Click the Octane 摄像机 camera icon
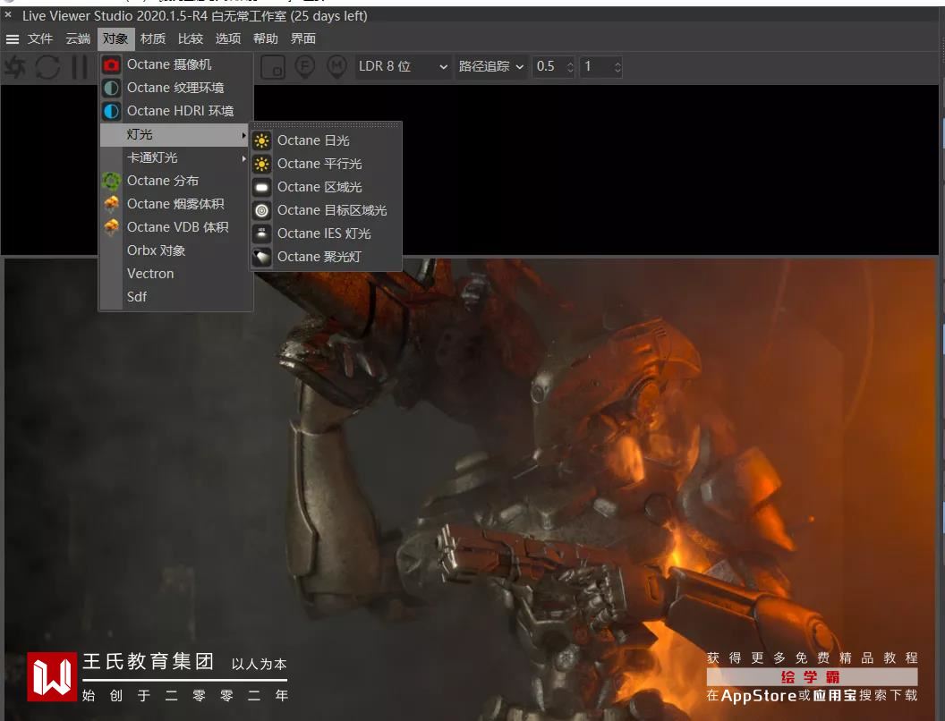Screen dimensions: 945x721 click(x=111, y=64)
